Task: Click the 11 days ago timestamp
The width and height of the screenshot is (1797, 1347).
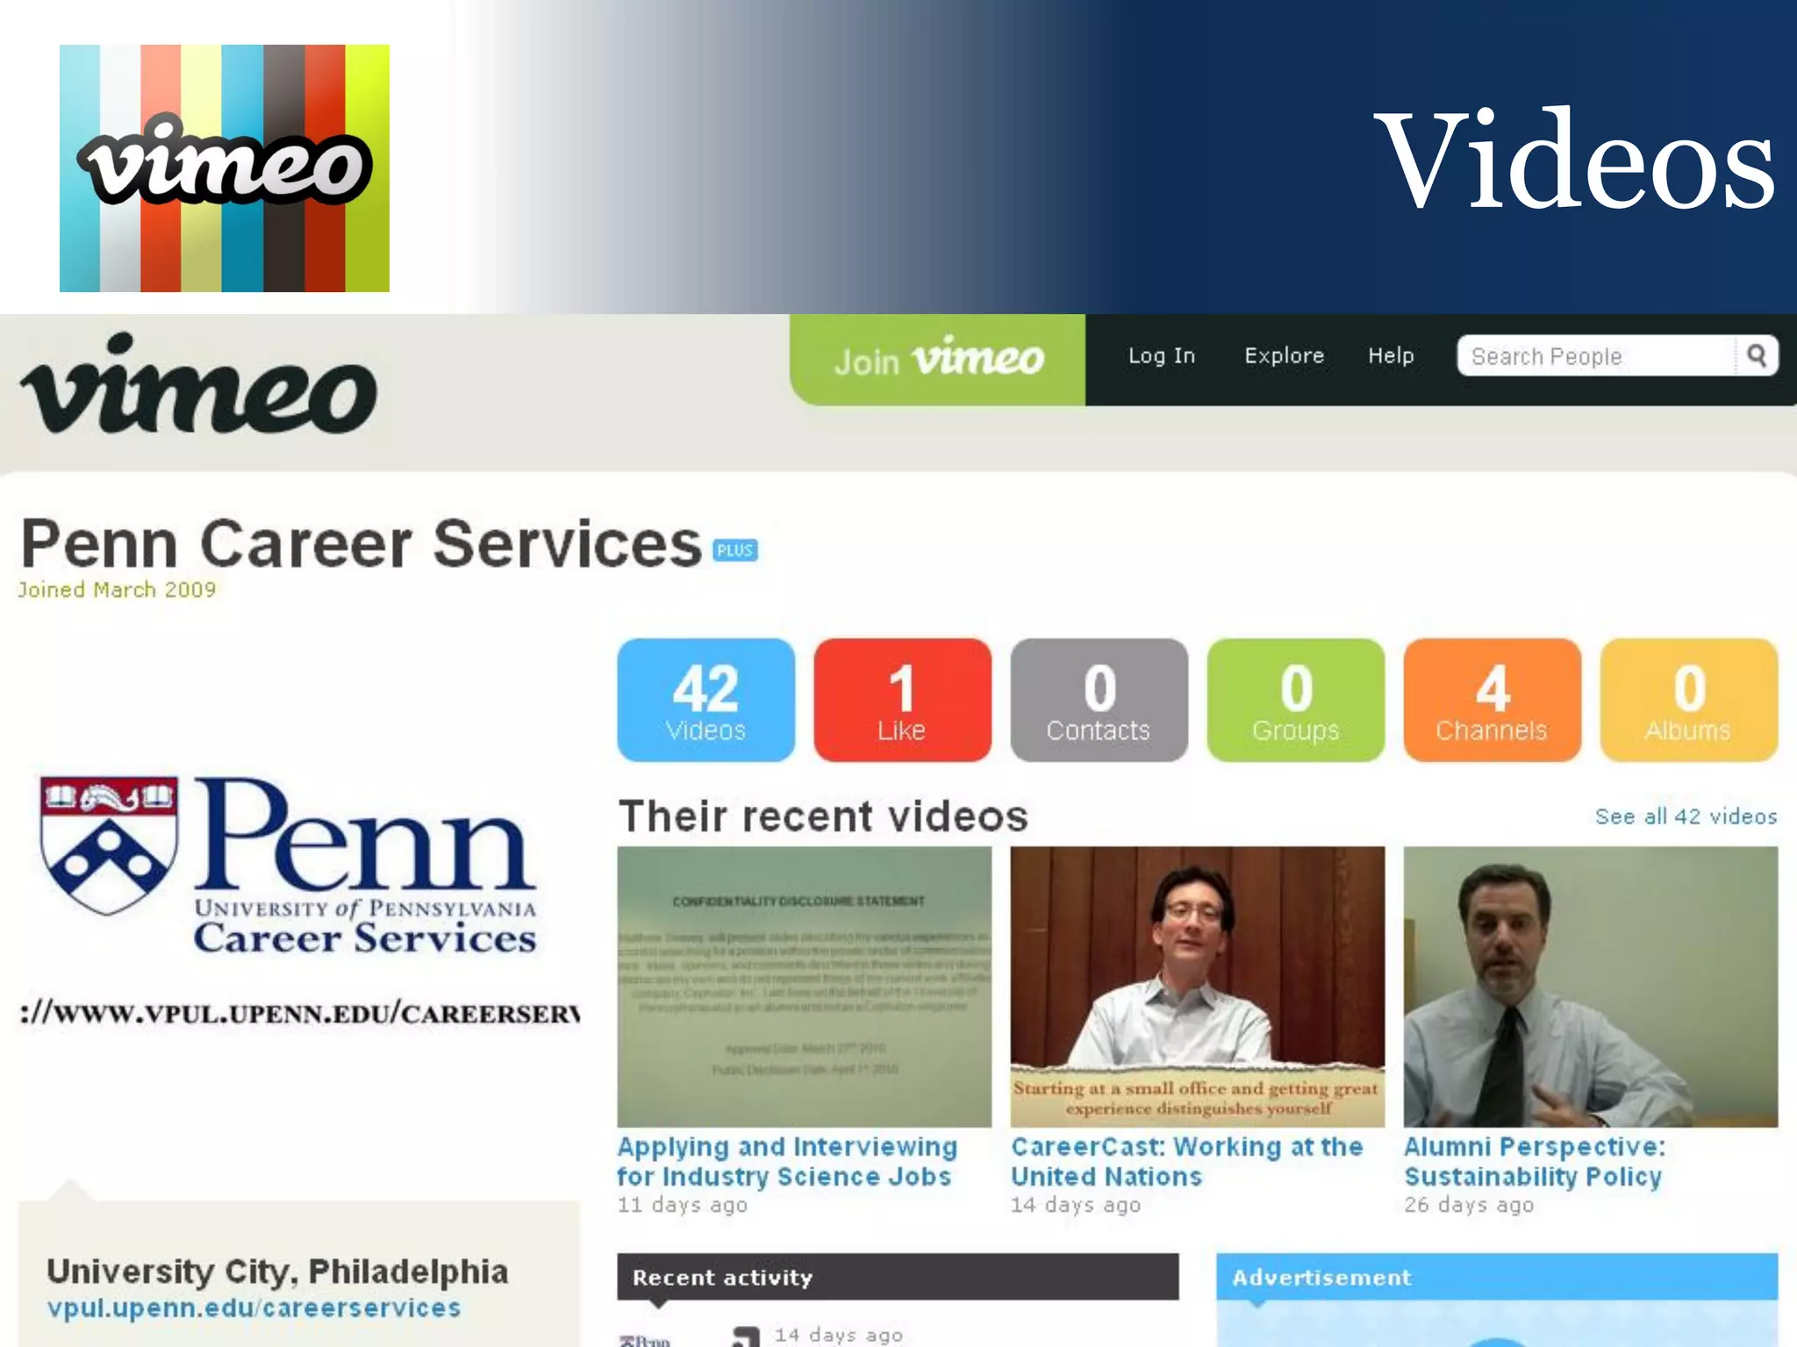Action: coord(682,1205)
